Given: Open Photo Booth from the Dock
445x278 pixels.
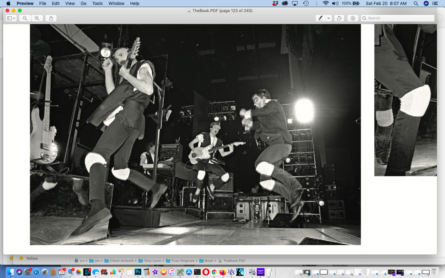Looking at the screenshot, I should click(104, 272).
